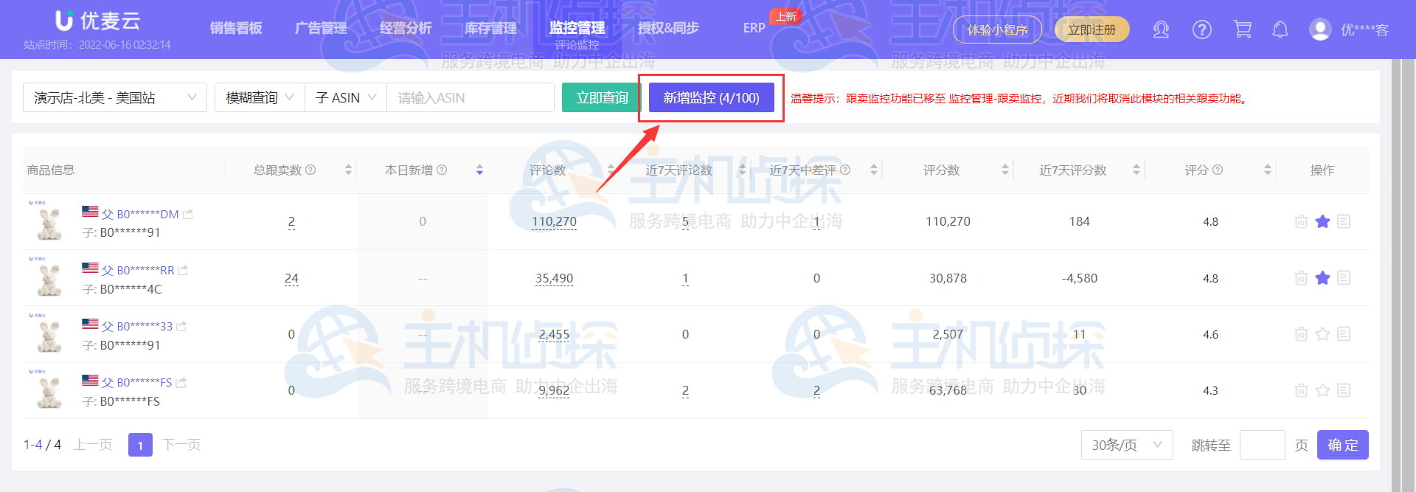The height and width of the screenshot is (492, 1416).
Task: Open the customer service headset icon
Action: coord(1161,30)
